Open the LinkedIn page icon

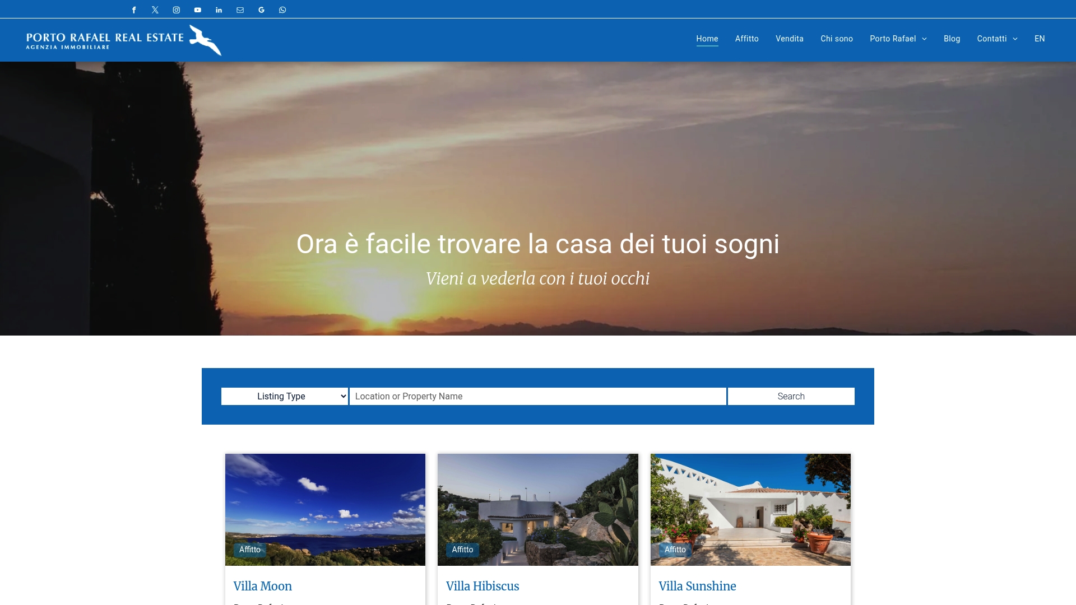(x=219, y=10)
